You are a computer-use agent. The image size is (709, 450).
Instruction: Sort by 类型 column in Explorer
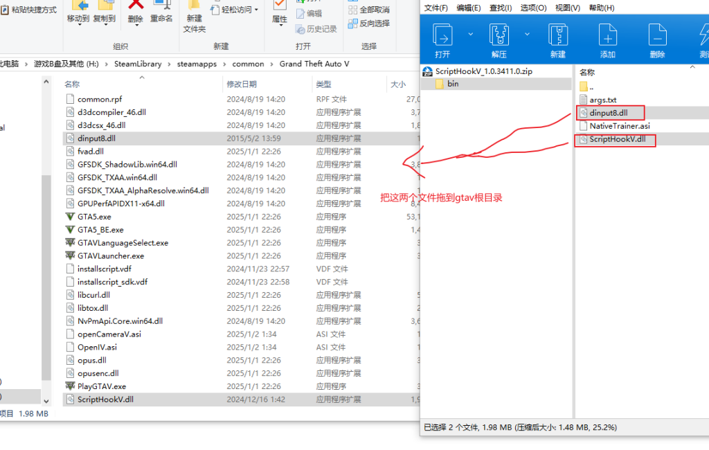pyautogui.click(x=323, y=84)
